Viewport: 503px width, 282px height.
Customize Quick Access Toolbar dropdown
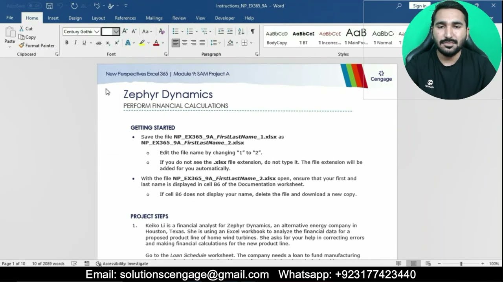click(126, 6)
